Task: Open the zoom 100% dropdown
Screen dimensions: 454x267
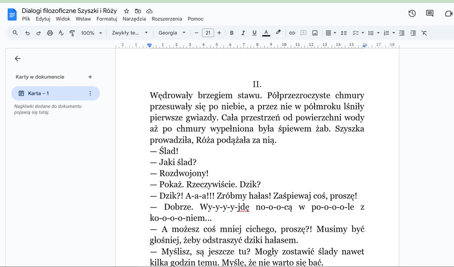Action: click(x=91, y=33)
